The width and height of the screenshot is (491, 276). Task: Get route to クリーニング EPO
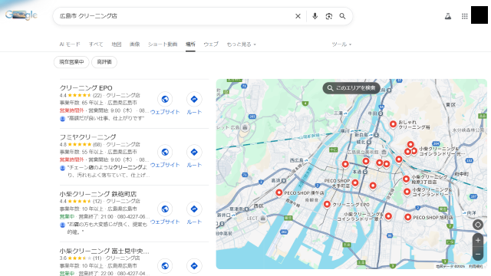(194, 103)
